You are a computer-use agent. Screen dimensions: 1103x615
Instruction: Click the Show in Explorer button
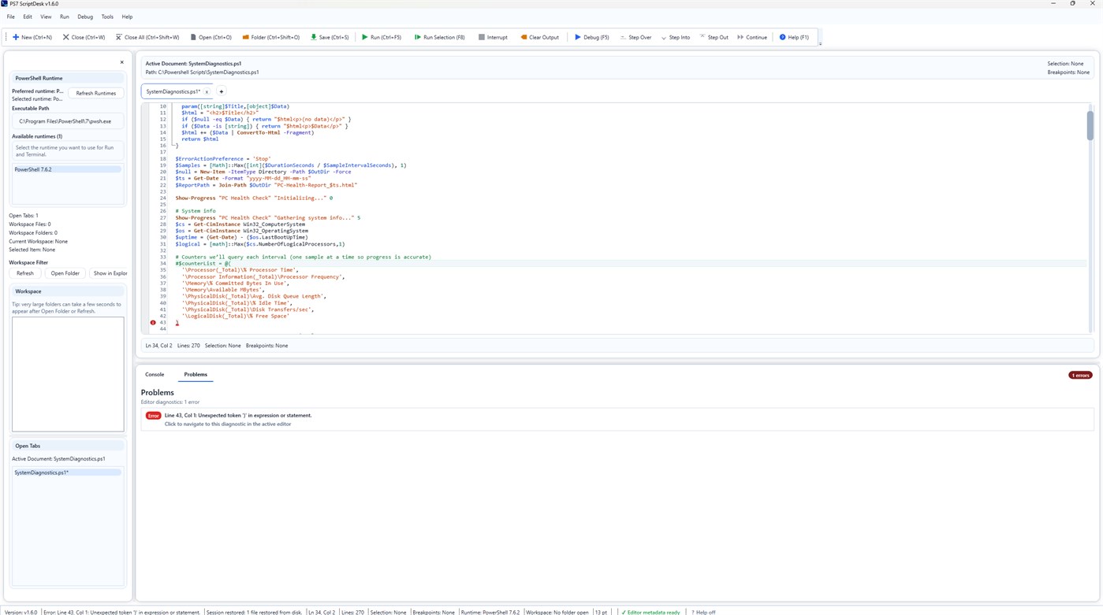[109, 273]
